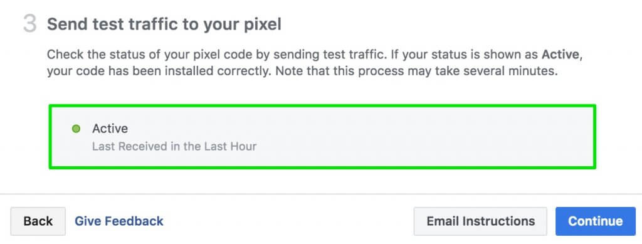Image resolution: width=642 pixels, height=244 pixels.
Task: Click the horizontal divider above the footer buttons
Action: click(x=321, y=194)
